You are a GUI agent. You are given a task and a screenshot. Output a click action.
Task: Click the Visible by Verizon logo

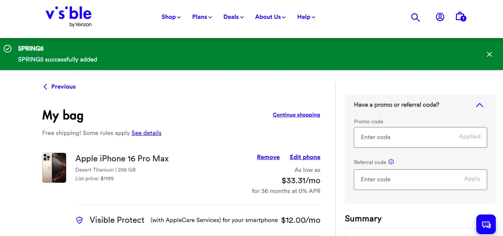pyautogui.click(x=69, y=17)
